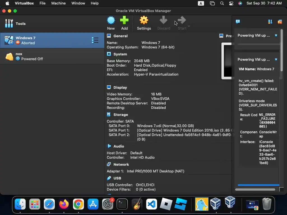Click the Discard saved state arrow icon

click(x=163, y=20)
